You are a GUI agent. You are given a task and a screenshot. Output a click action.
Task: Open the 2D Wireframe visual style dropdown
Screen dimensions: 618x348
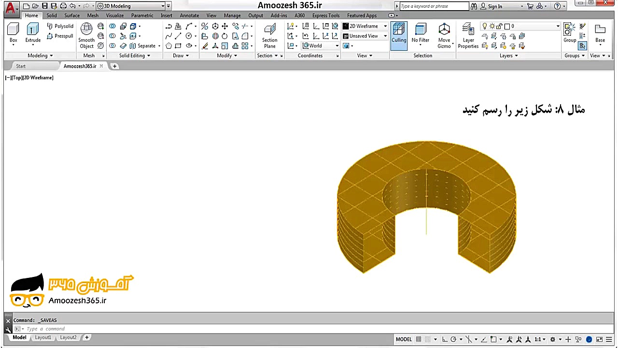[x=385, y=26]
